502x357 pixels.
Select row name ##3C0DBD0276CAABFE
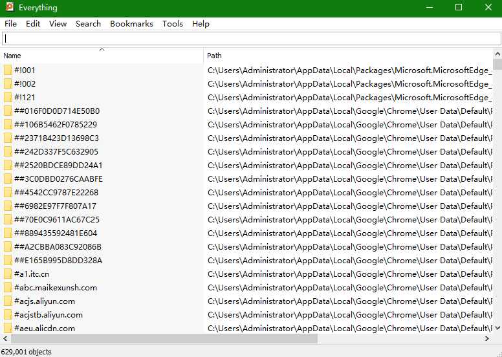(59, 179)
